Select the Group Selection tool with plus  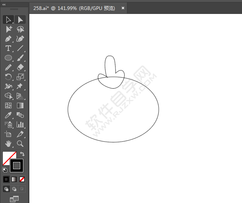[x=8, y=29]
